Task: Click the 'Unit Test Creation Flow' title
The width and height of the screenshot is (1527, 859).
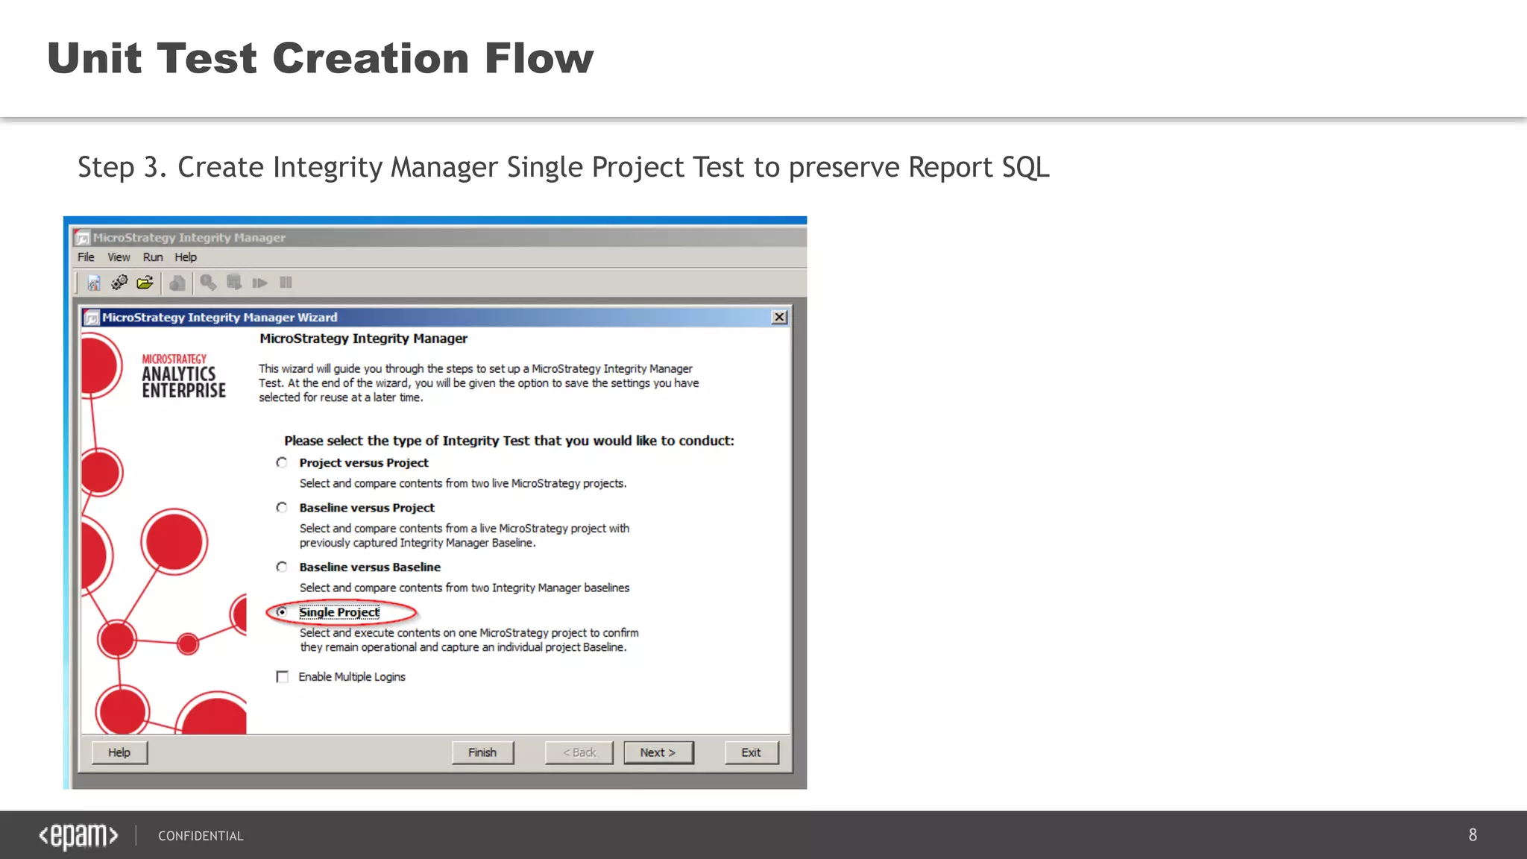Action: pyautogui.click(x=321, y=58)
